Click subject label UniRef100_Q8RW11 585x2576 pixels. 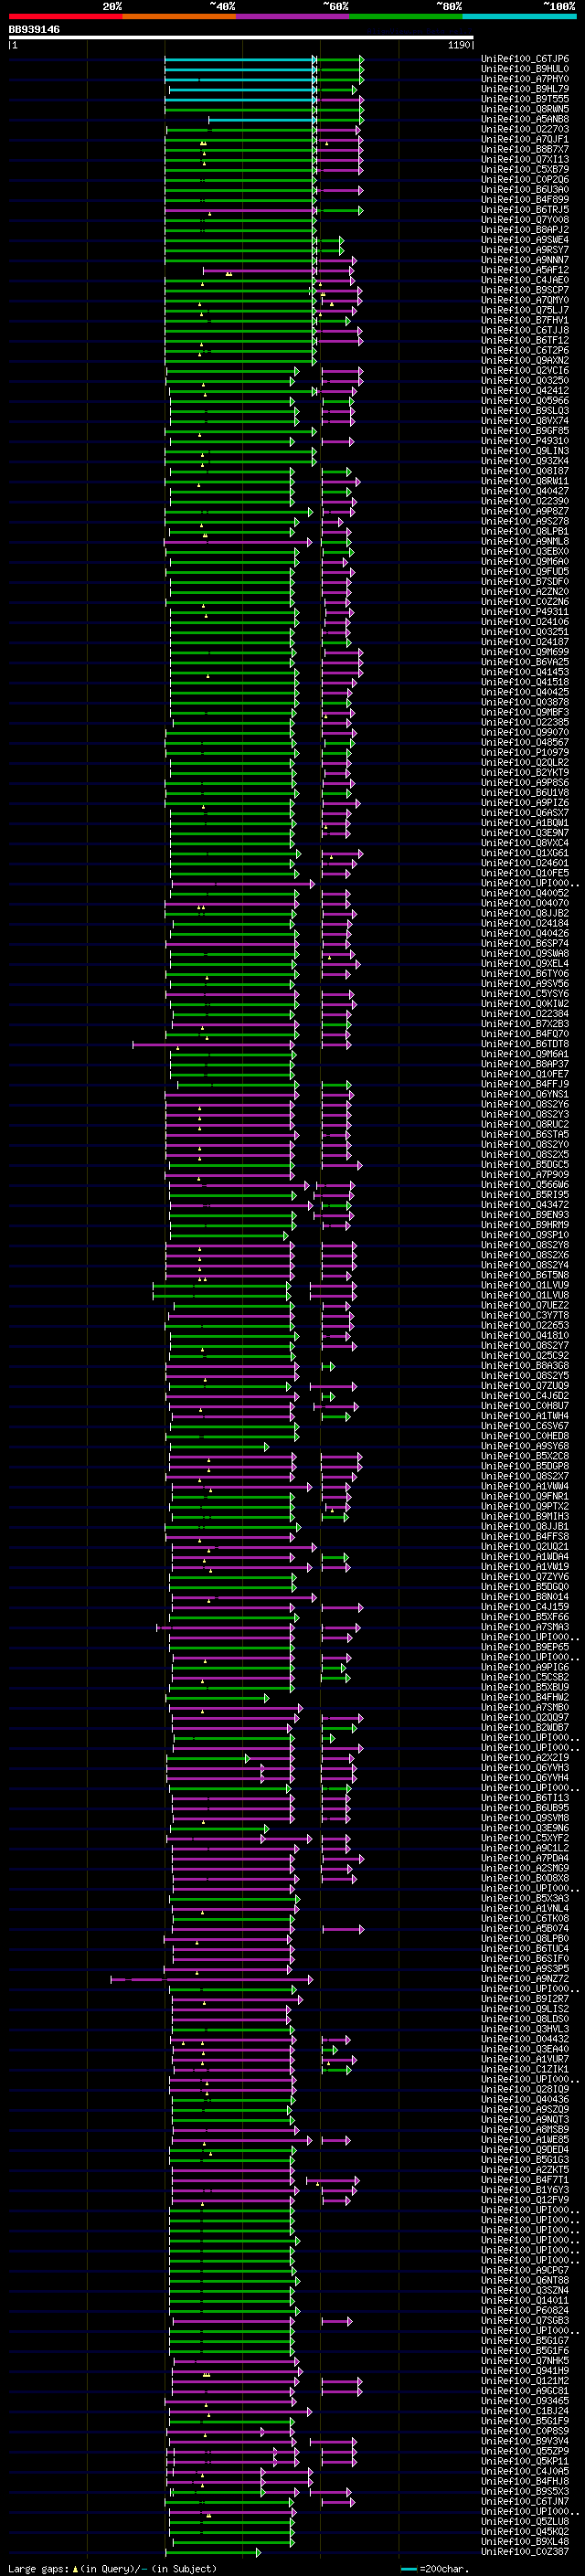[x=525, y=482]
